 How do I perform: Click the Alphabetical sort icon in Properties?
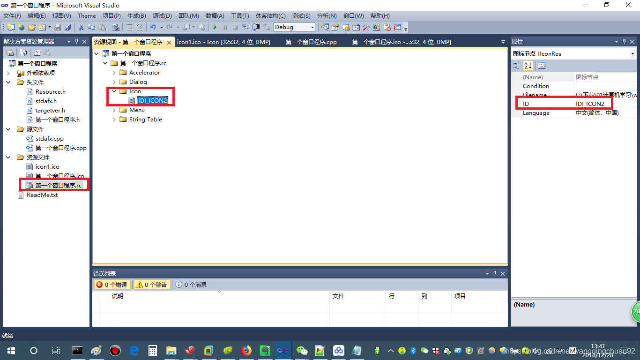tap(528, 66)
